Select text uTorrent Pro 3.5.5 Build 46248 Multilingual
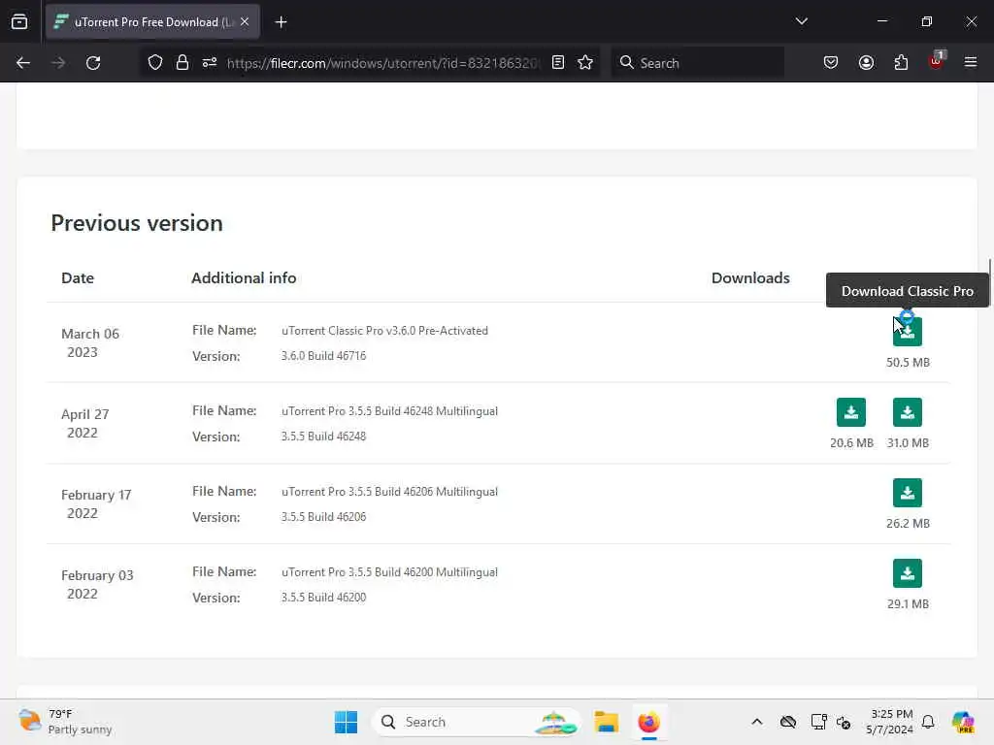This screenshot has width=994, height=745. click(x=390, y=411)
